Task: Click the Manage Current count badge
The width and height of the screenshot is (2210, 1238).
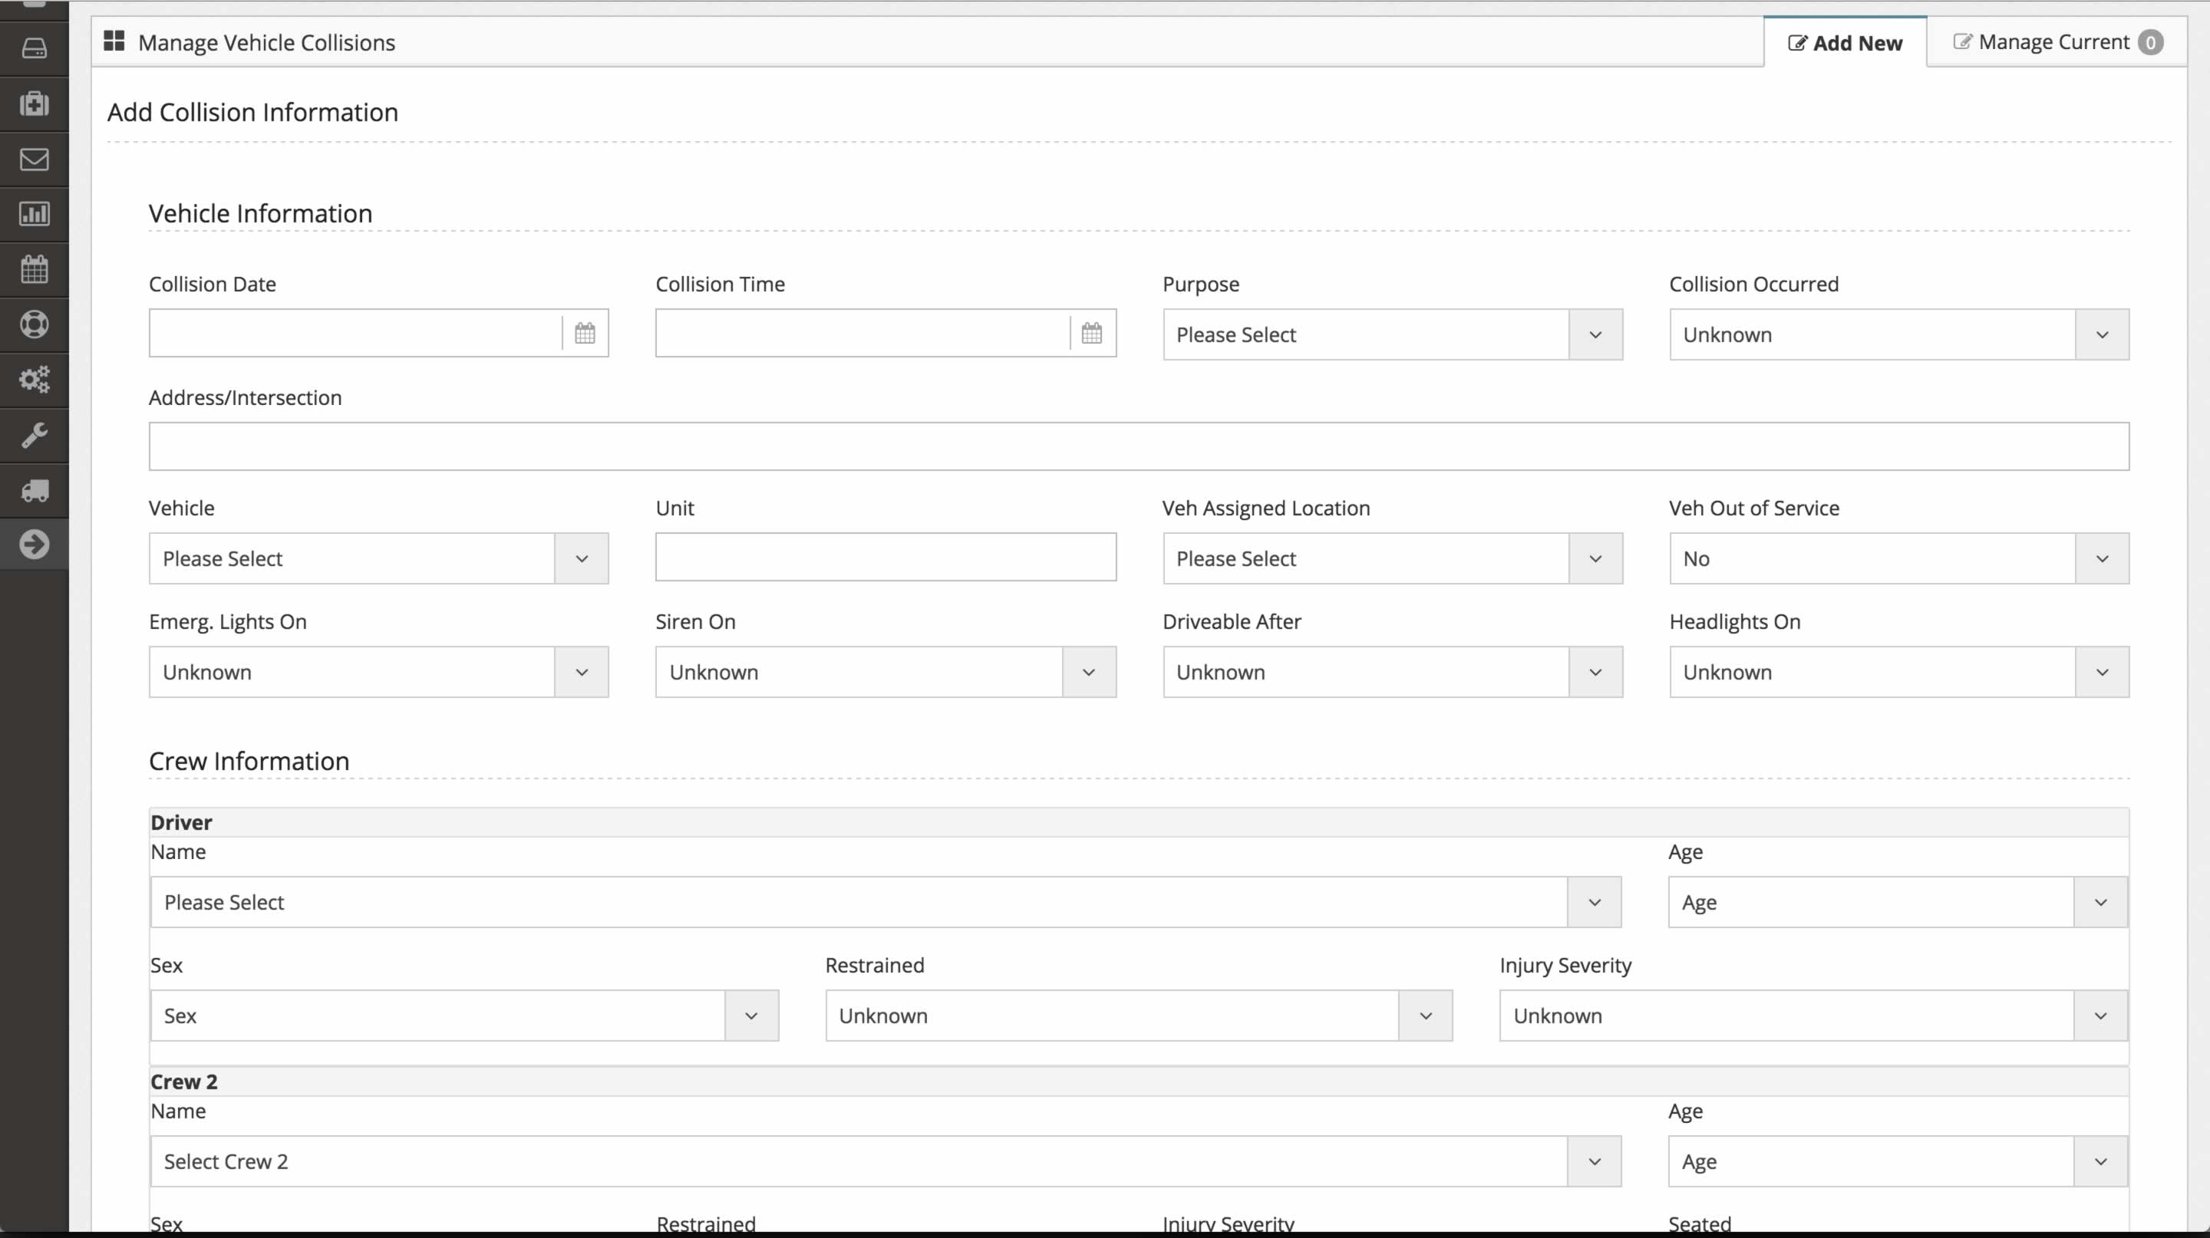Action: click(2150, 43)
